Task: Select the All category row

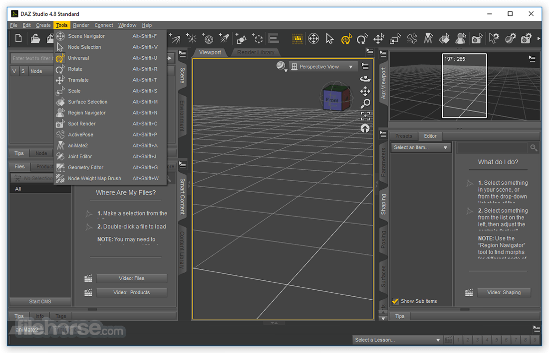Action: [40, 189]
